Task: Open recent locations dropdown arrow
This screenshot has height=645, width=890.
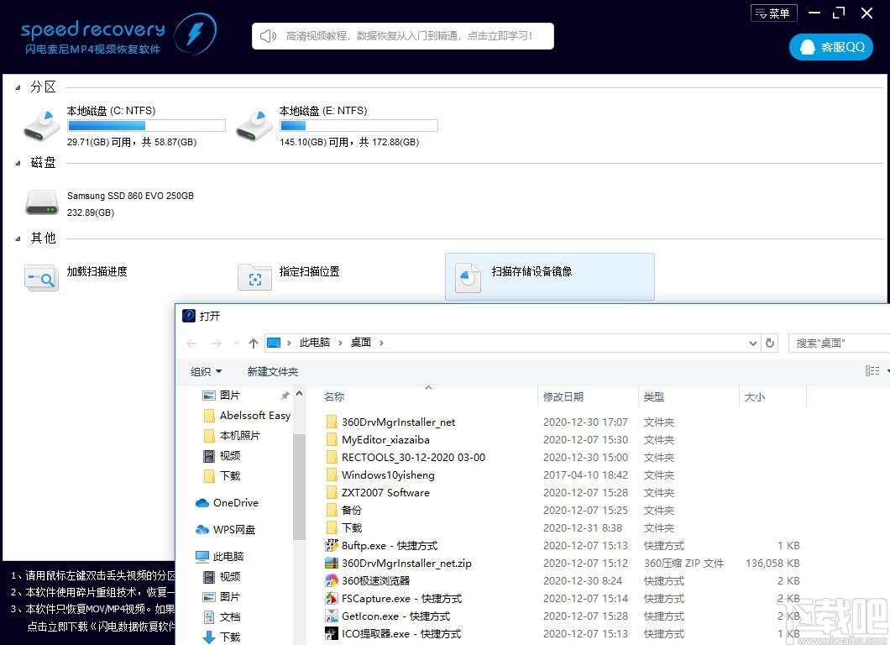Action: click(x=236, y=343)
